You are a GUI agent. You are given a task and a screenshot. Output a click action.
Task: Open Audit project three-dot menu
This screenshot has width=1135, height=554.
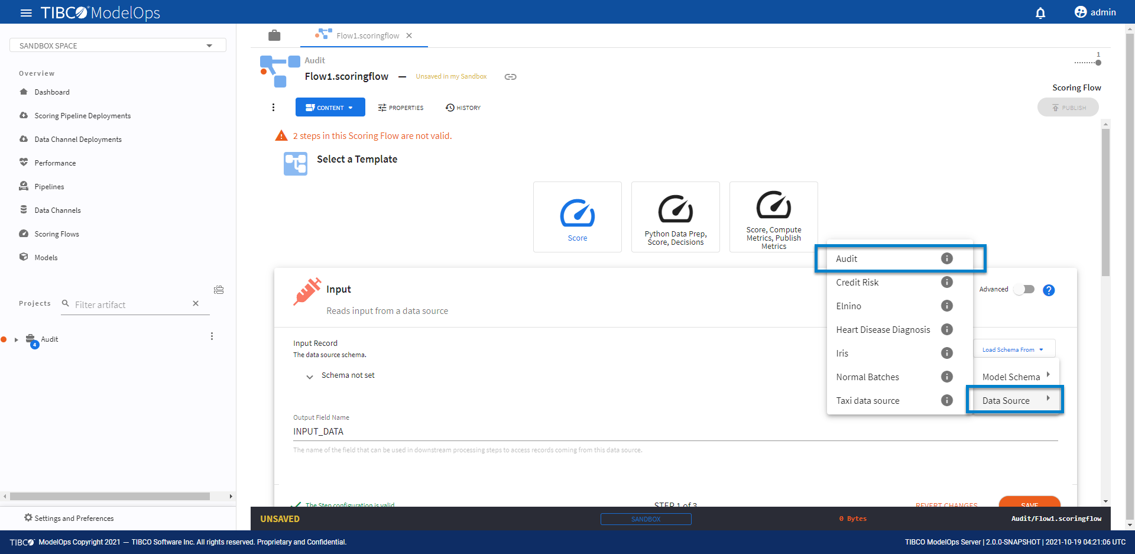212,336
